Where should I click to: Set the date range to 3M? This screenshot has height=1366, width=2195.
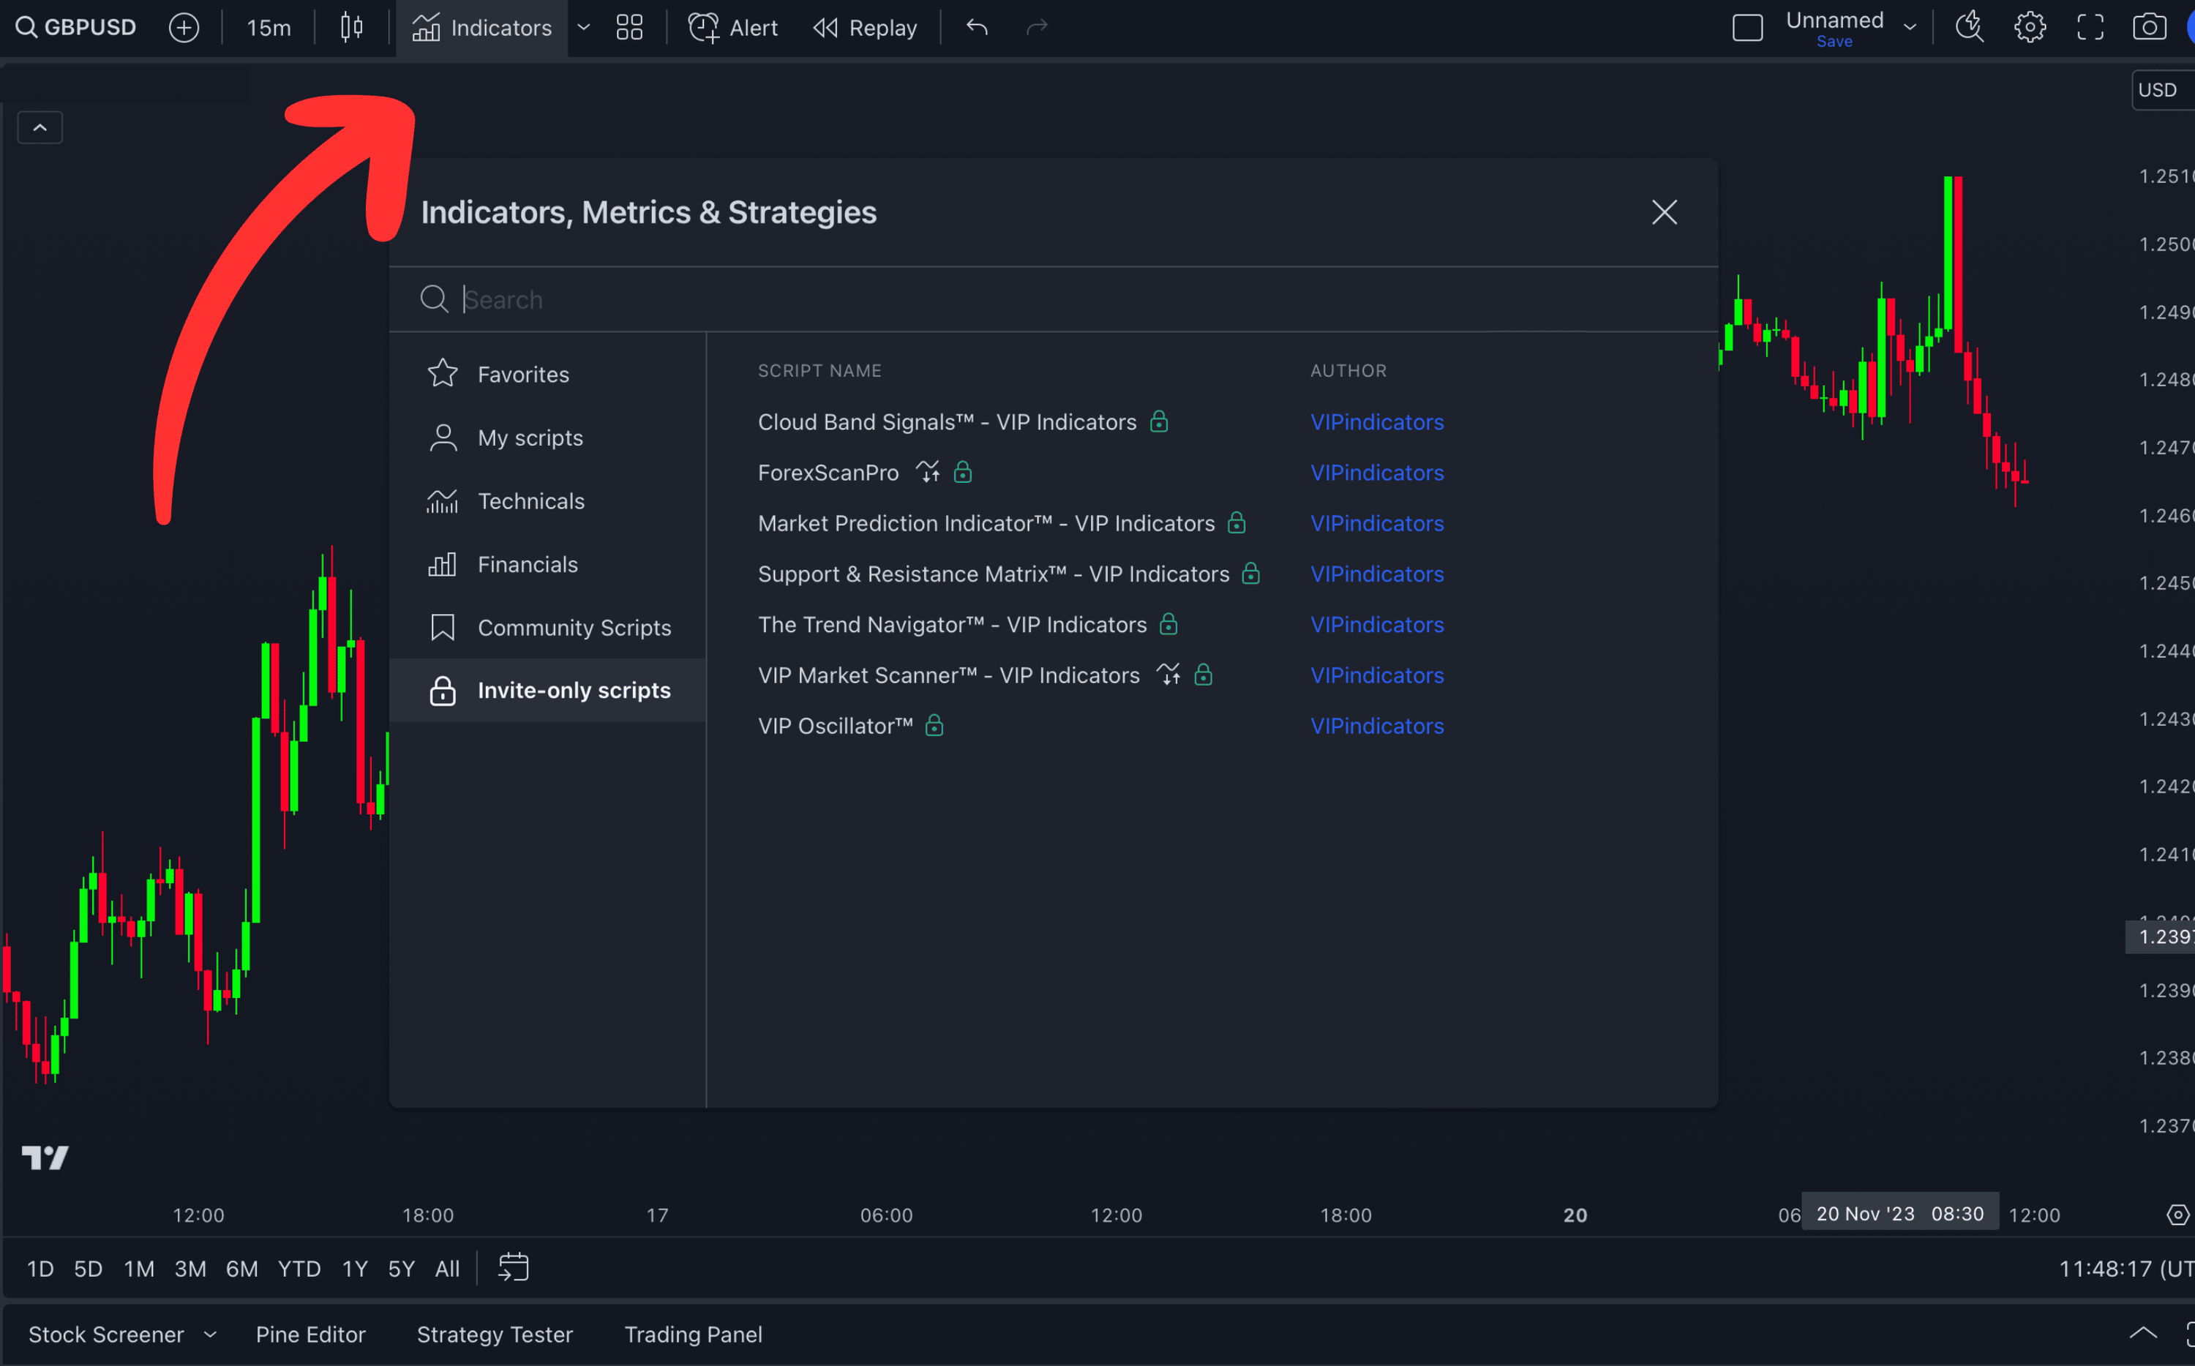tap(190, 1269)
